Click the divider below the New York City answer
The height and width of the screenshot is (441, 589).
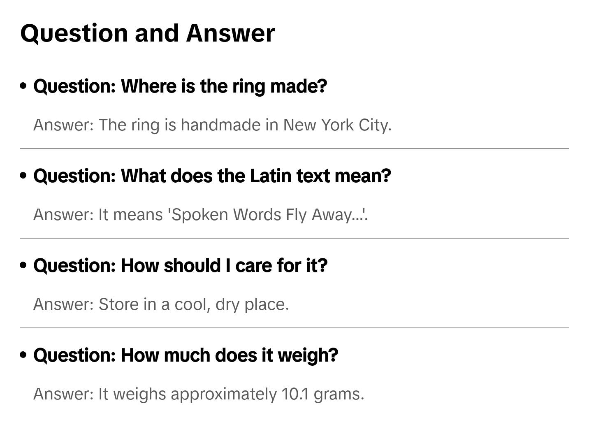(x=294, y=149)
